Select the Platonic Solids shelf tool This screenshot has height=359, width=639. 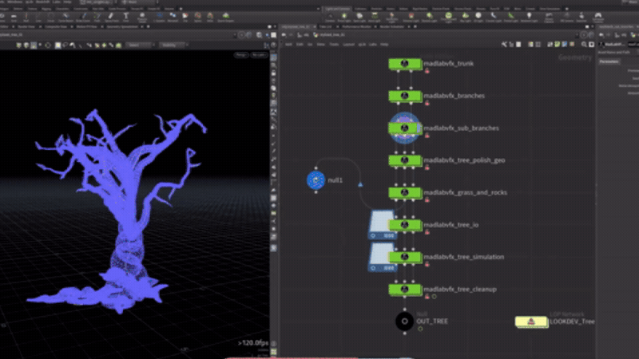coord(142,18)
